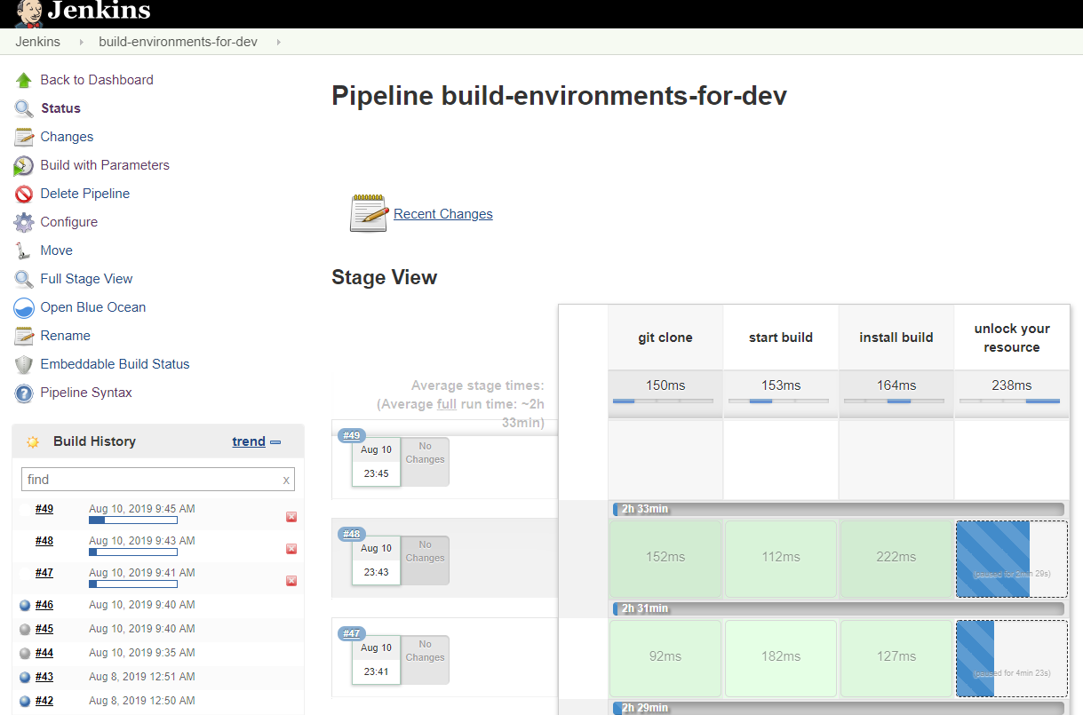Clear the find field with x
The width and height of the screenshot is (1083, 715).
pos(286,480)
